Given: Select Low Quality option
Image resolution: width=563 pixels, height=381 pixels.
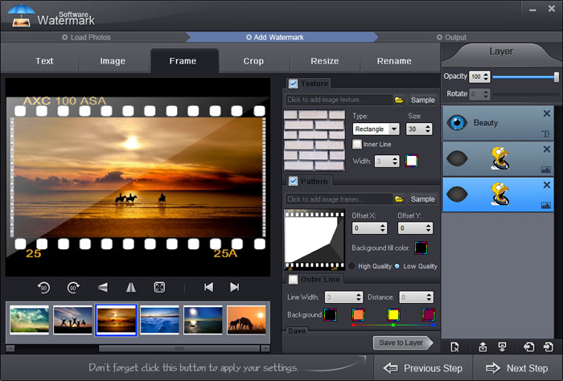Looking at the screenshot, I should [x=397, y=266].
